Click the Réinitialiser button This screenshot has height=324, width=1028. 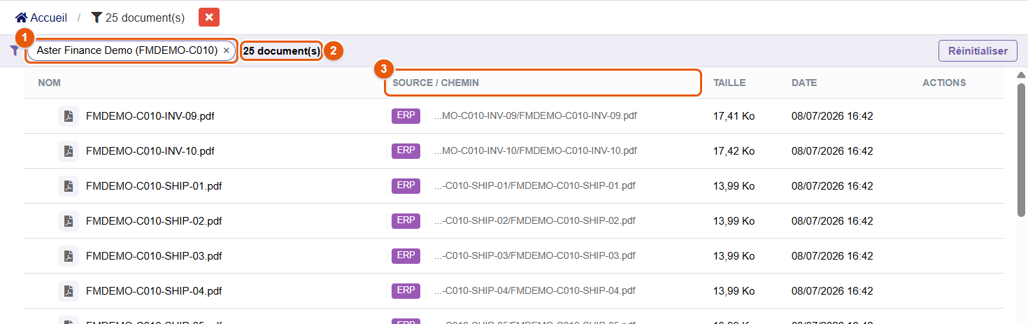coord(978,50)
